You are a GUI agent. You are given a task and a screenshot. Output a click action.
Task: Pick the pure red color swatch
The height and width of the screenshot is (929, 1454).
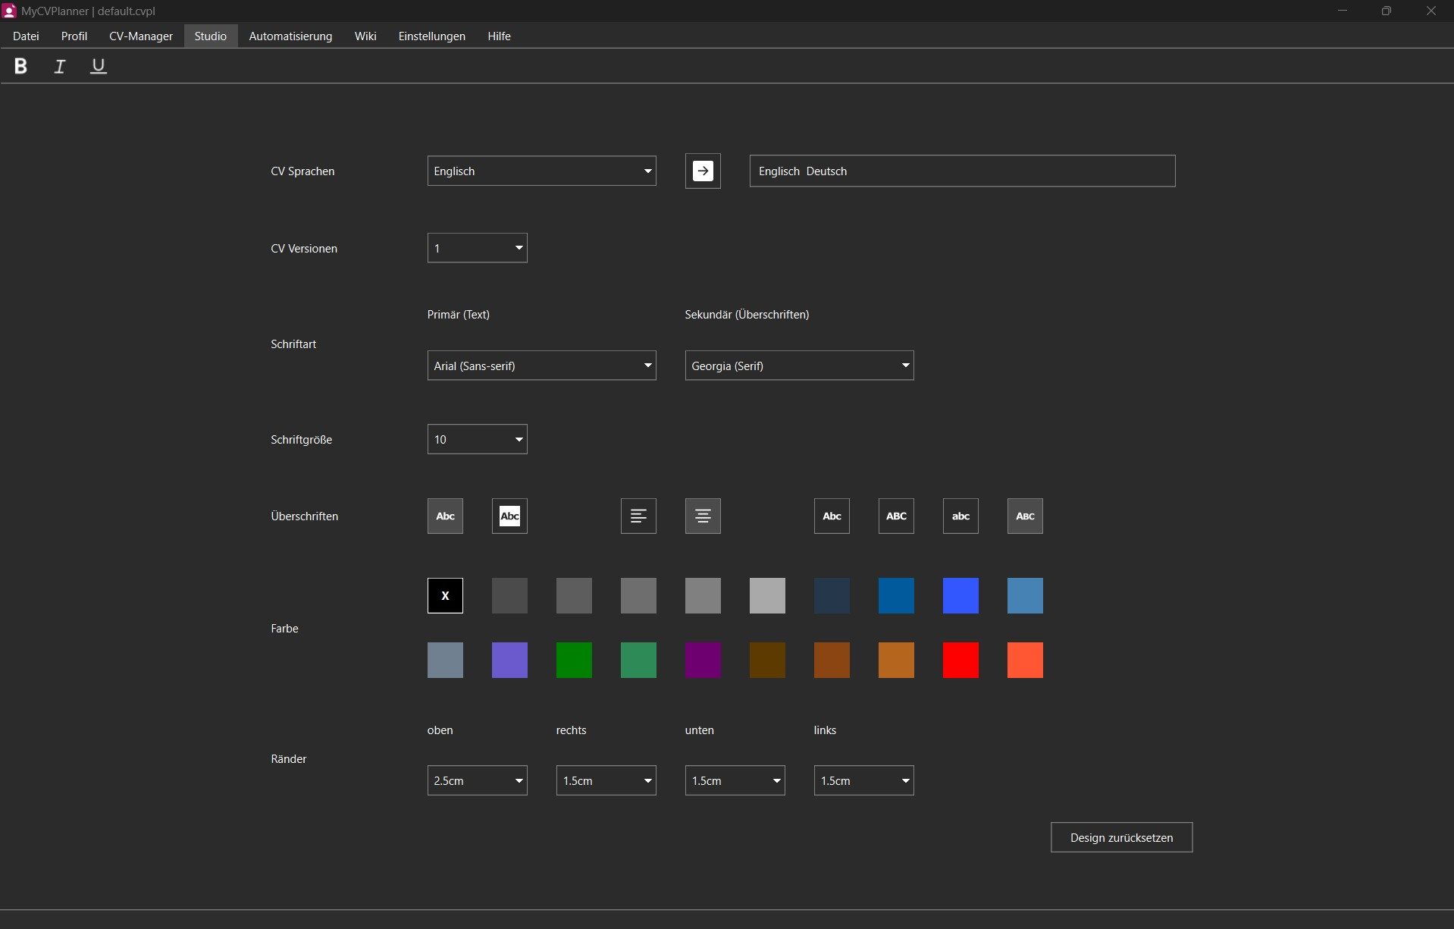coord(960,661)
